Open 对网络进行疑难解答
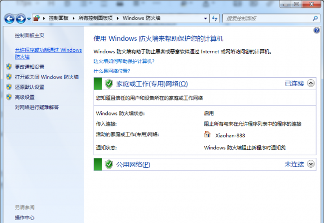The width and height of the screenshot is (324, 223). point(37,108)
